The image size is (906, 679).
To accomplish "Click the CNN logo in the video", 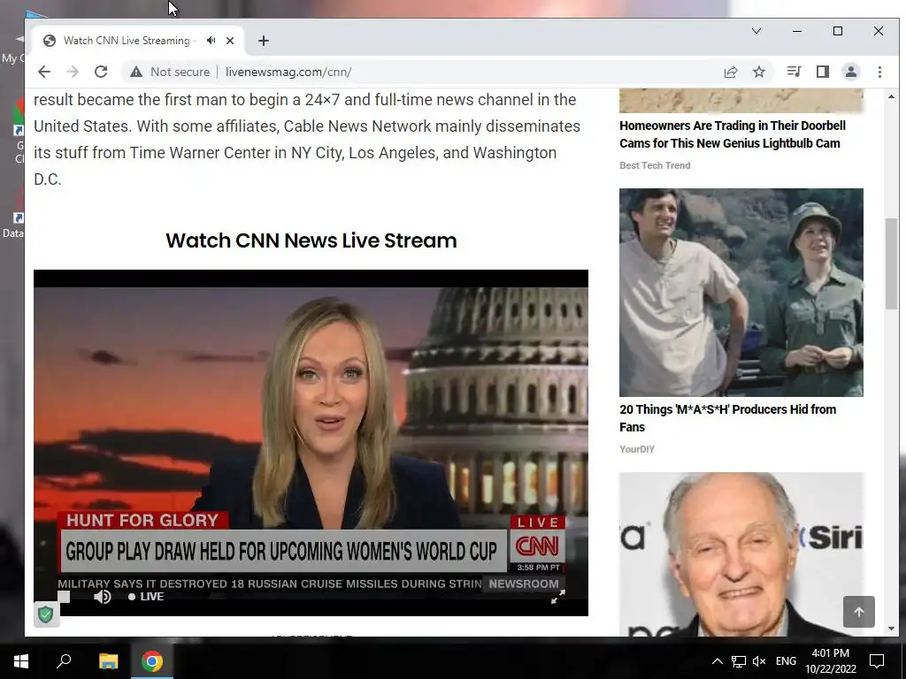I will 537,545.
